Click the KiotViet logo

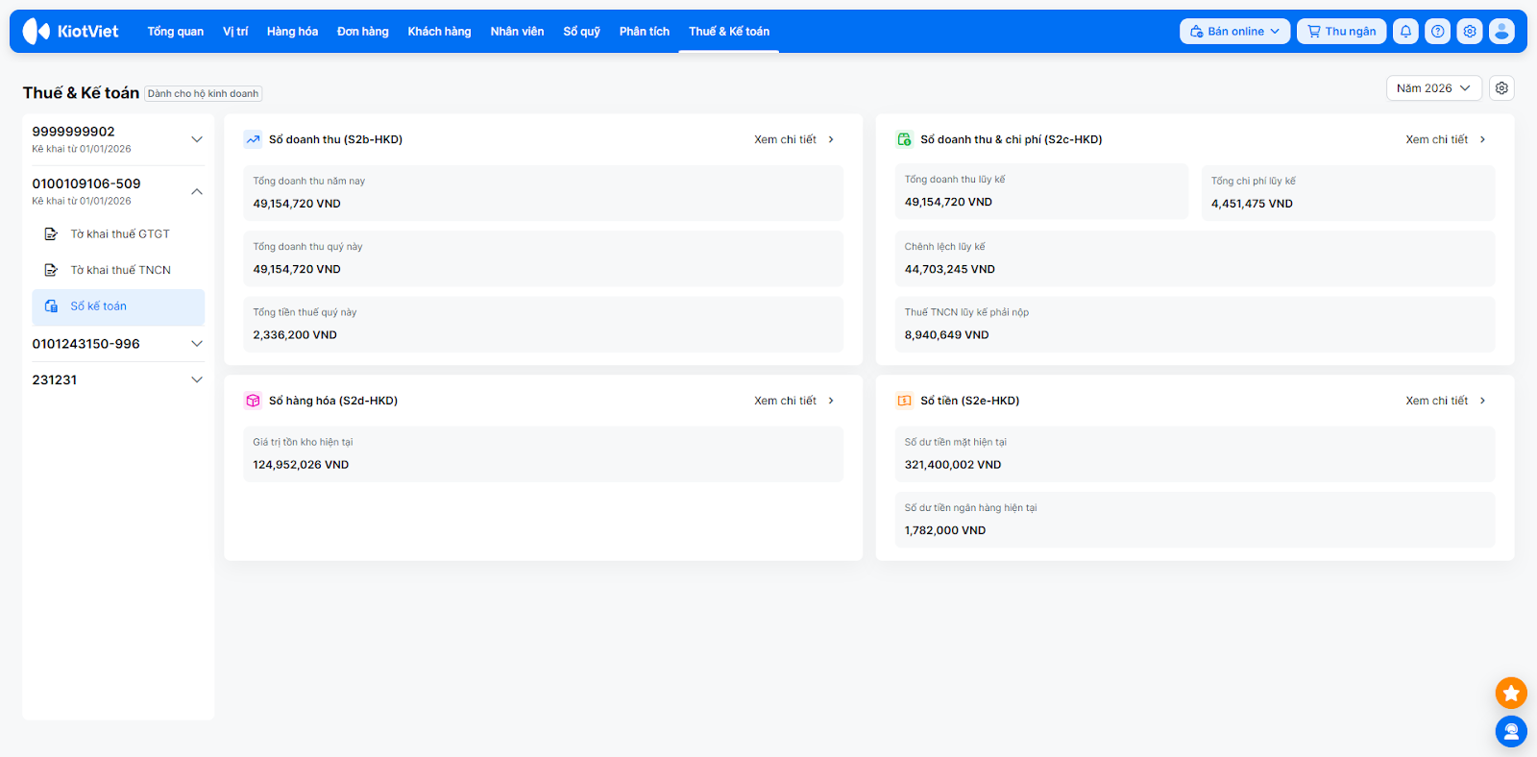tap(71, 31)
